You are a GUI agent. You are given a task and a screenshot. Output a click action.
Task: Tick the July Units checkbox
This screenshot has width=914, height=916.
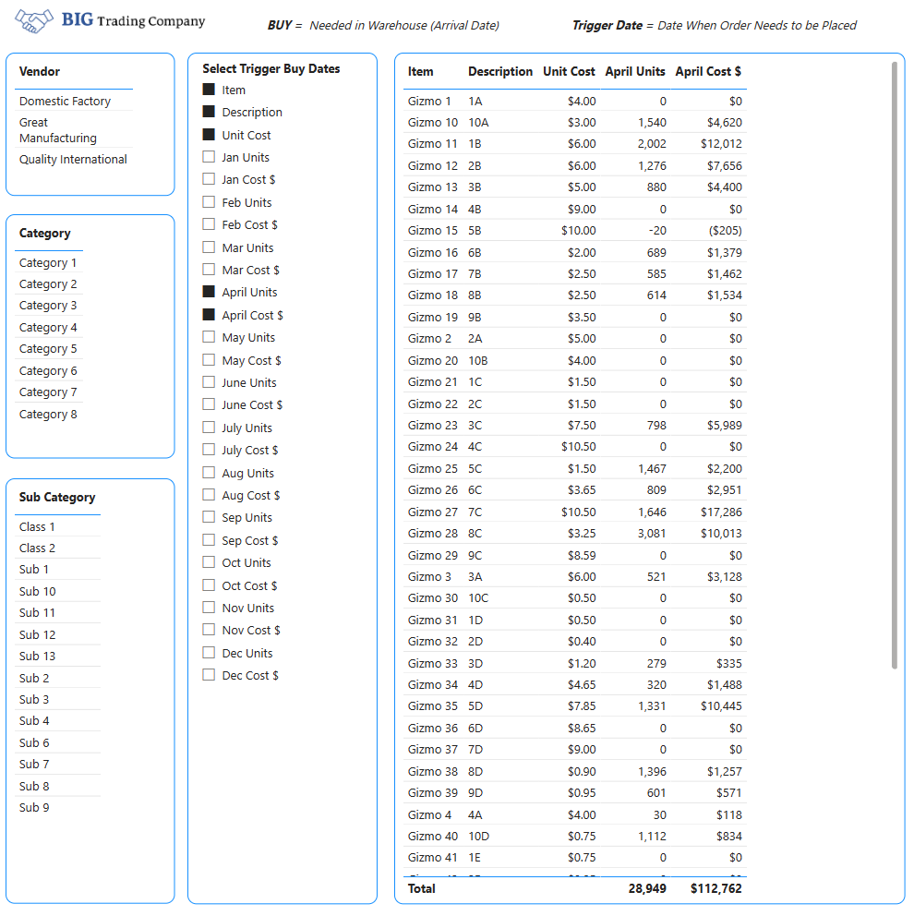(209, 427)
